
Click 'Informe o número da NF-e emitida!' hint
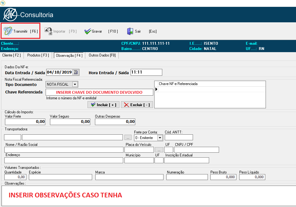click(71, 98)
